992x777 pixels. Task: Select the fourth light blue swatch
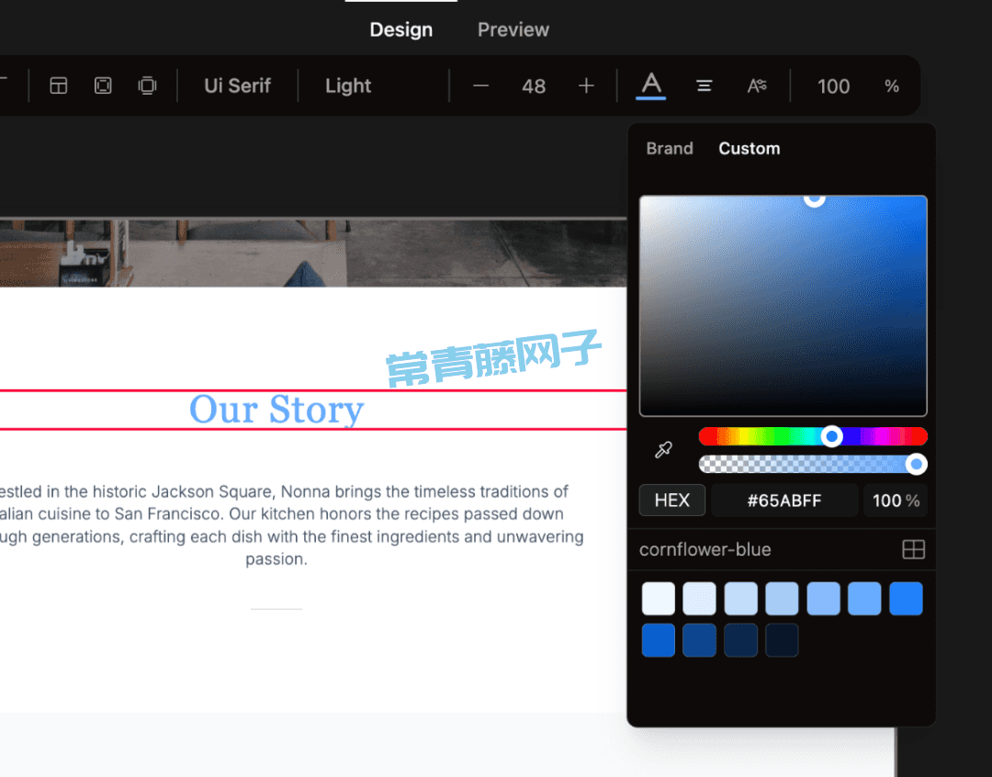(782, 599)
